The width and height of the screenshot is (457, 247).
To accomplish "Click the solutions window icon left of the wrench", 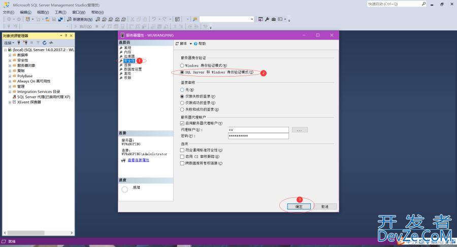I will pyautogui.click(x=260, y=19).
